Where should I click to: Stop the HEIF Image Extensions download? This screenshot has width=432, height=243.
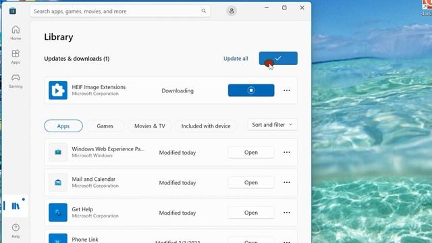click(251, 90)
